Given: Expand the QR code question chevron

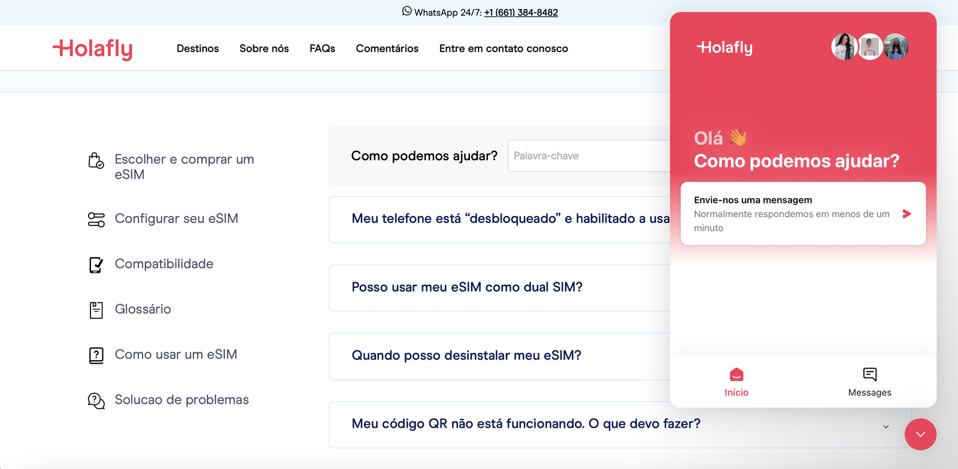Looking at the screenshot, I should [x=886, y=427].
